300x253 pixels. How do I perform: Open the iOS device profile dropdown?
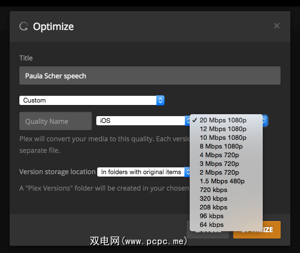pyautogui.click(x=143, y=120)
